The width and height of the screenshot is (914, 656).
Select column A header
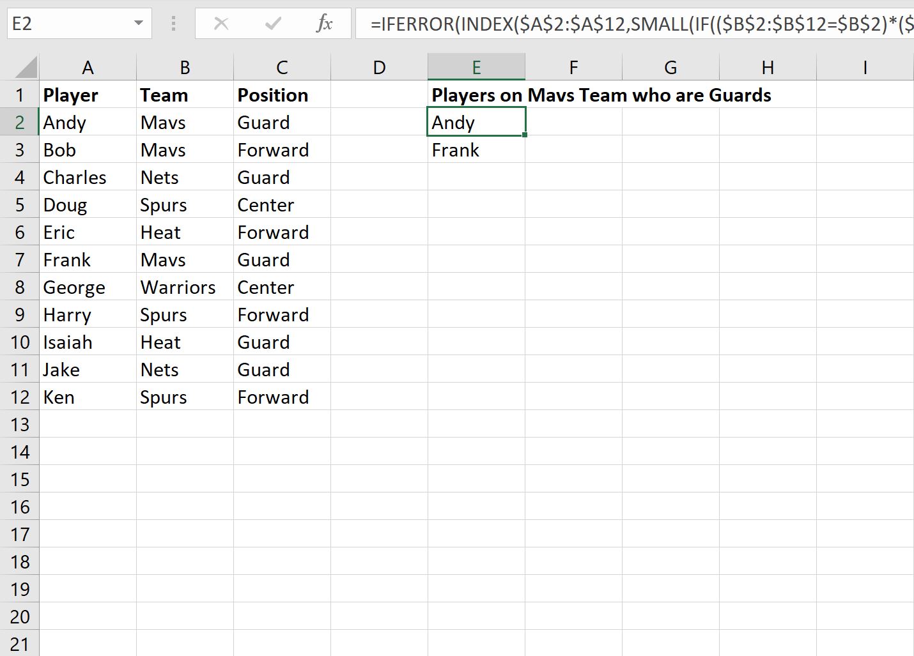coord(88,66)
